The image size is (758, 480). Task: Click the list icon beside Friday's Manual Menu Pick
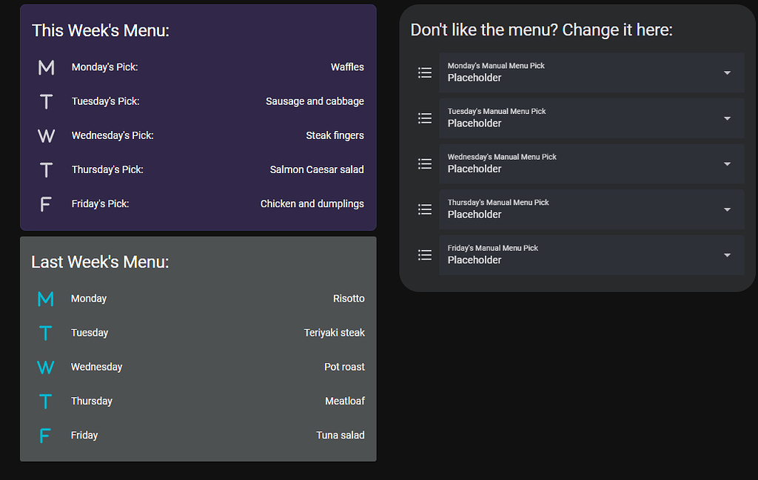pyautogui.click(x=424, y=254)
